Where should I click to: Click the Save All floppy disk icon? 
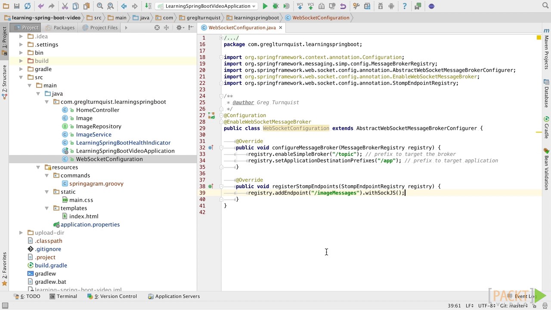(x=16, y=6)
